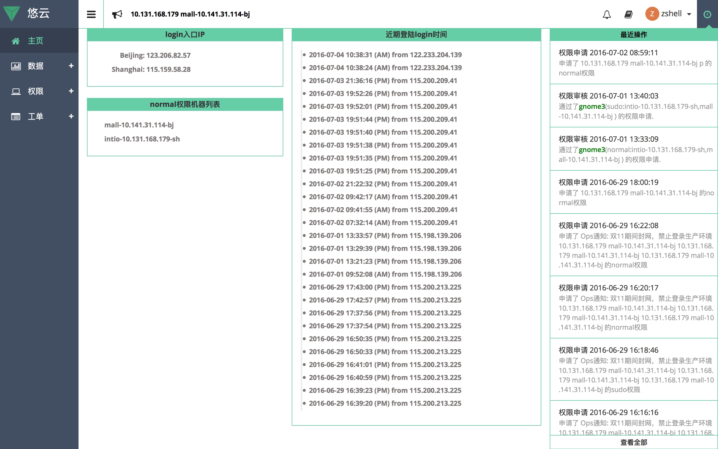Screen dimensions: 718x449
Task: Open the zshell user dropdown arrow
Action: (689, 14)
